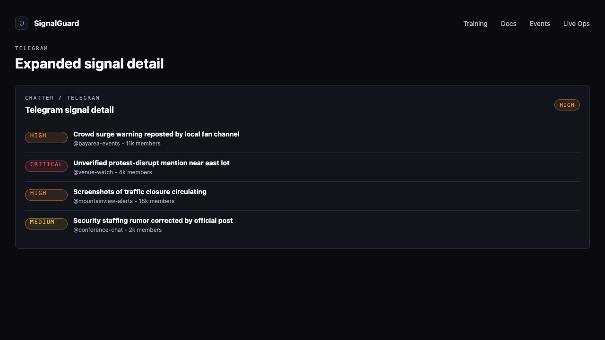Click the 'Telegram signal detail' card title
Viewport: 605px width, 340px height.
[x=69, y=110]
